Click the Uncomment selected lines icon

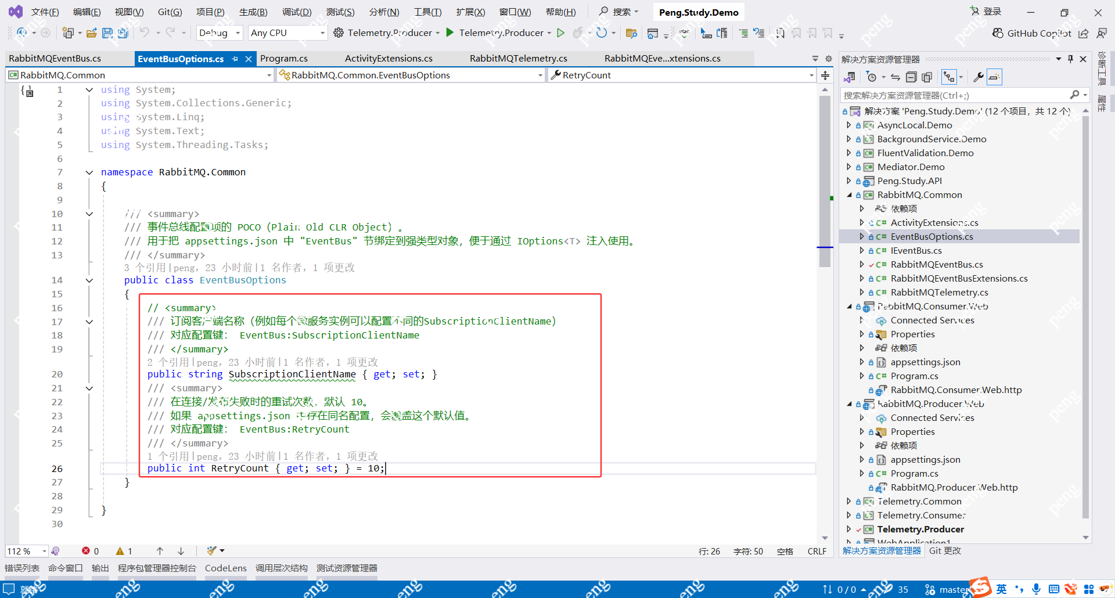[759, 33]
